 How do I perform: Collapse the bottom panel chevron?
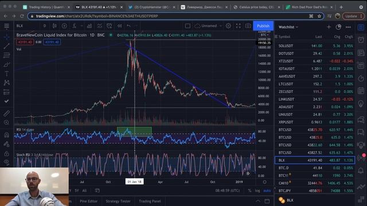tap(257, 201)
